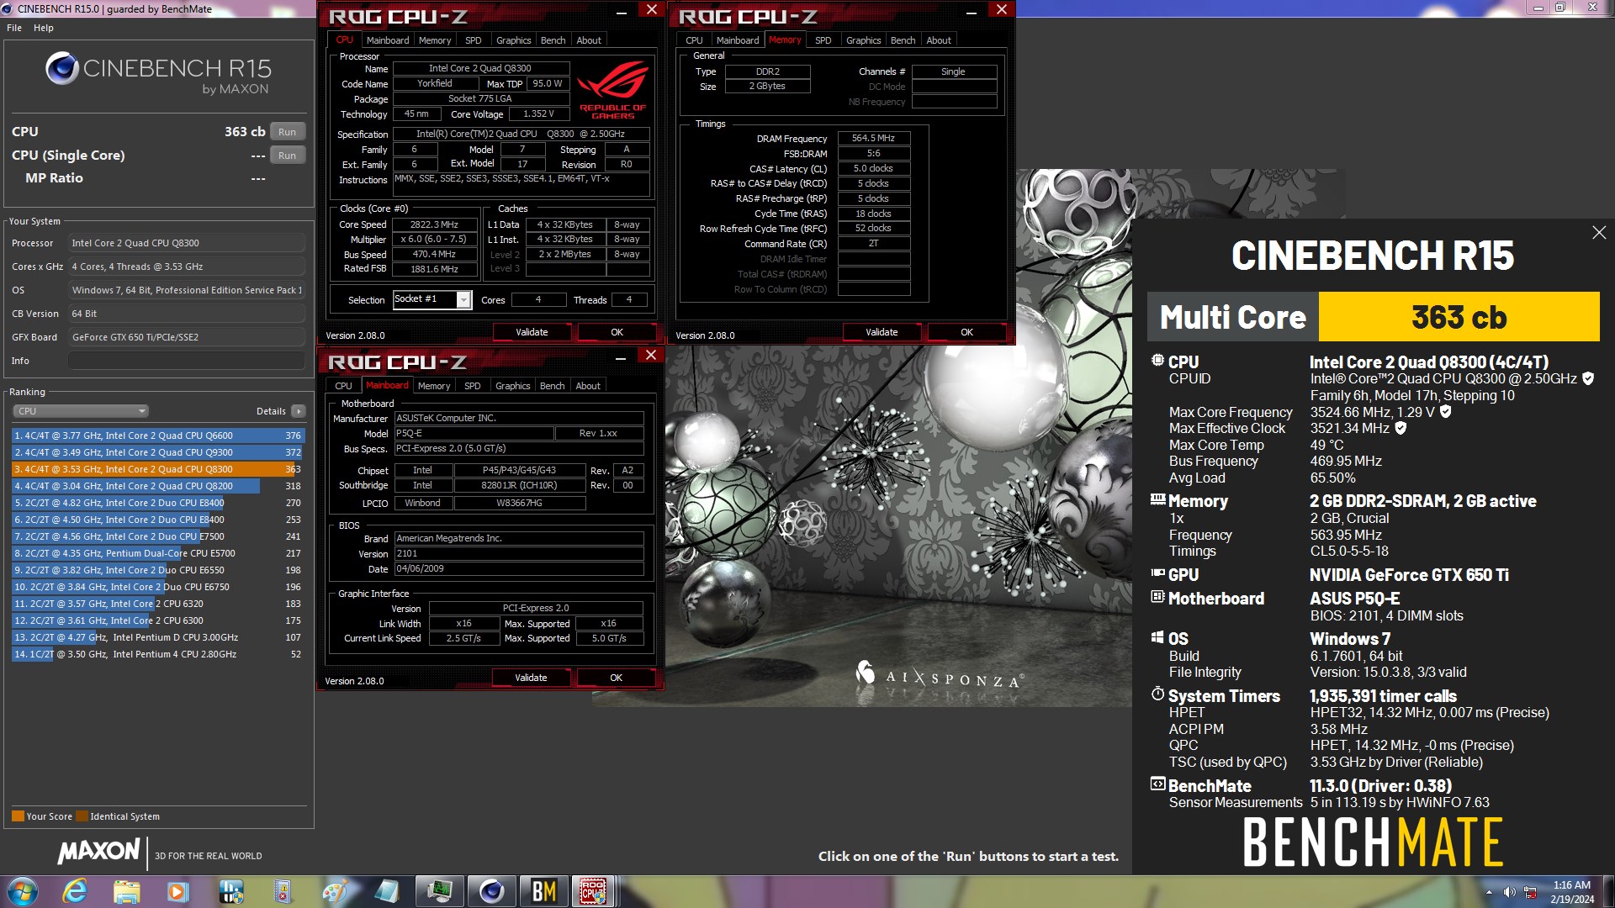
Task: Click OK in the Memory CPU-Z window
Action: pos(966,332)
